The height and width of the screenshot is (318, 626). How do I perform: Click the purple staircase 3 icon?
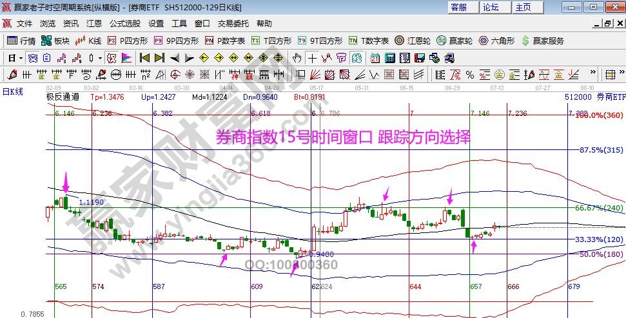[x=62, y=59]
